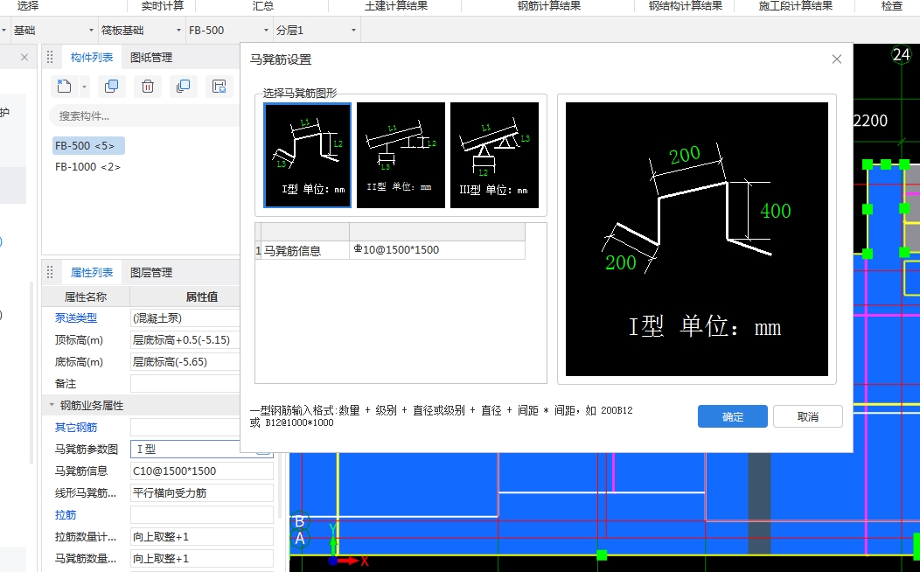The height and width of the screenshot is (572, 920).
Task: Click the 马凳筋信息 value C10@1500*1500
Action: click(x=202, y=471)
